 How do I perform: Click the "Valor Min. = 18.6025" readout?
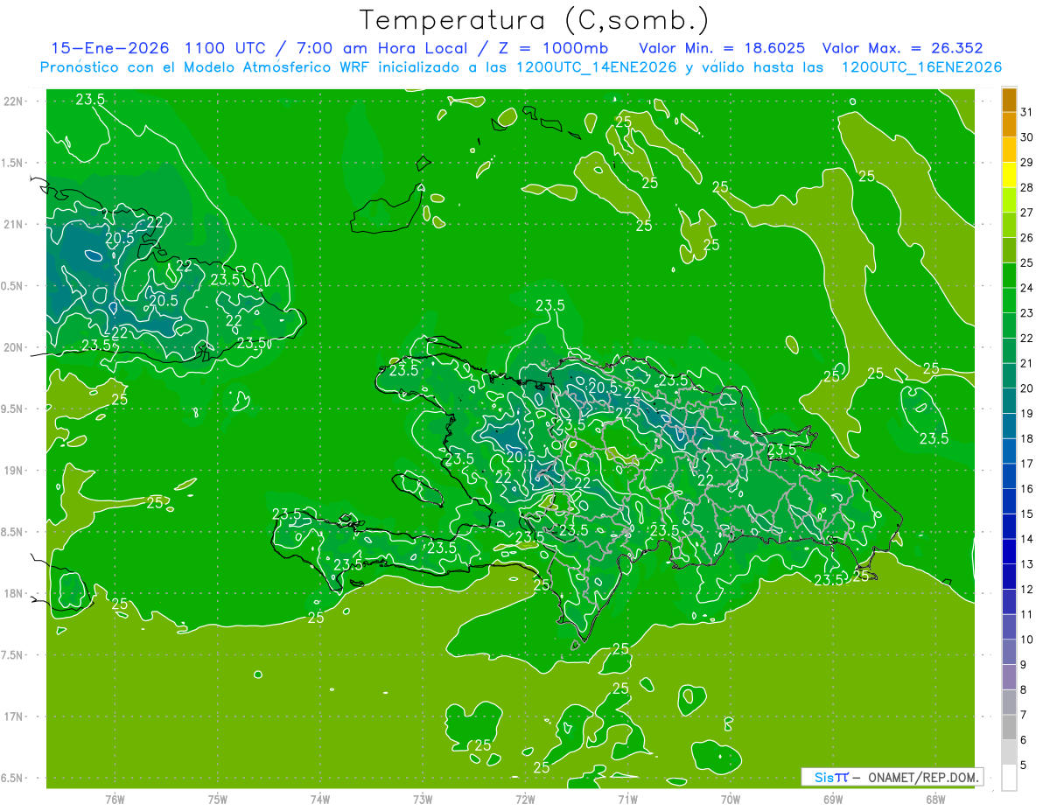click(x=722, y=48)
